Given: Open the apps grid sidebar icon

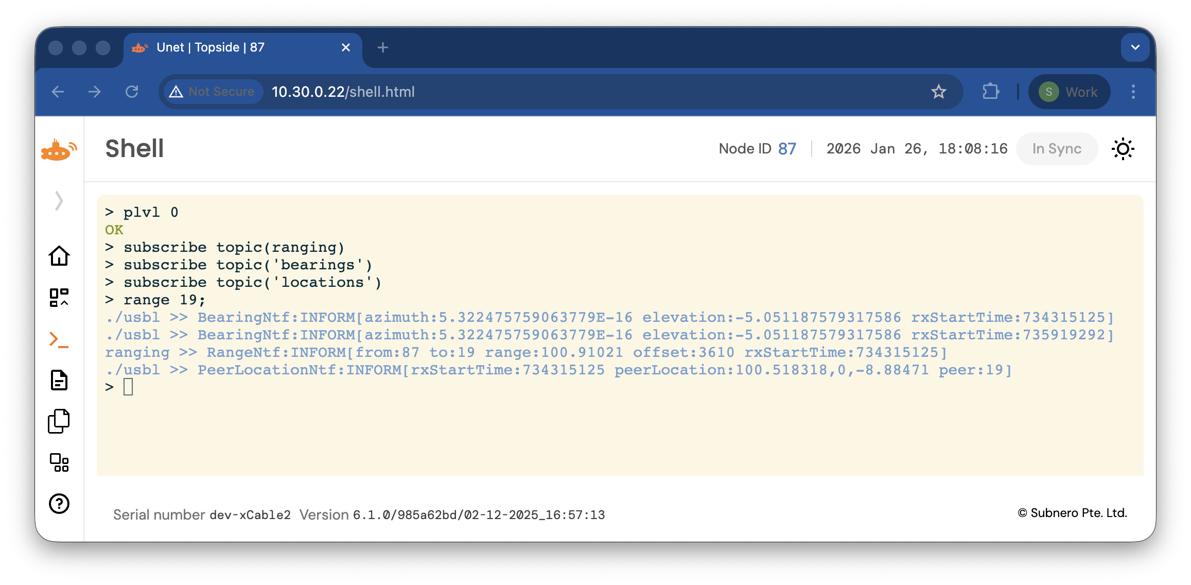Looking at the screenshot, I should (x=59, y=462).
